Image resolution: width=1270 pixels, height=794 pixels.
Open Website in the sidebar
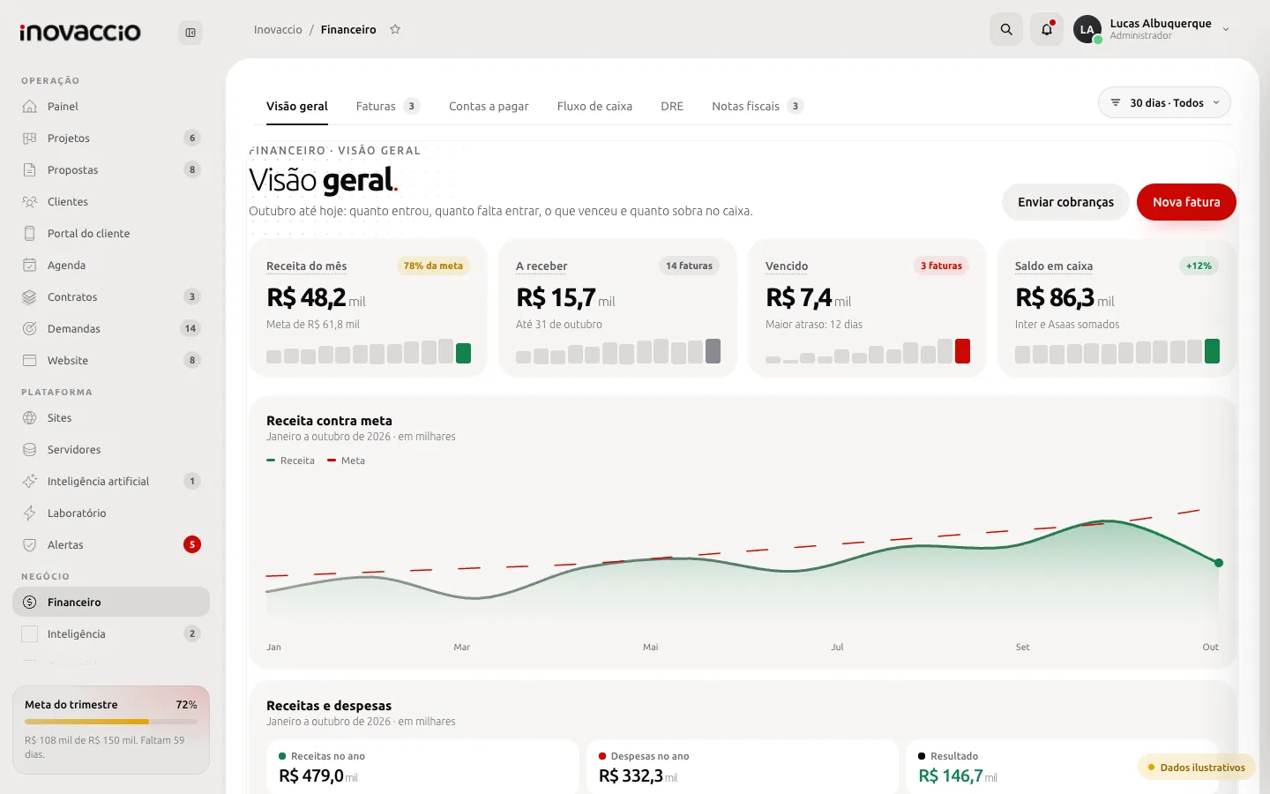pos(111,360)
